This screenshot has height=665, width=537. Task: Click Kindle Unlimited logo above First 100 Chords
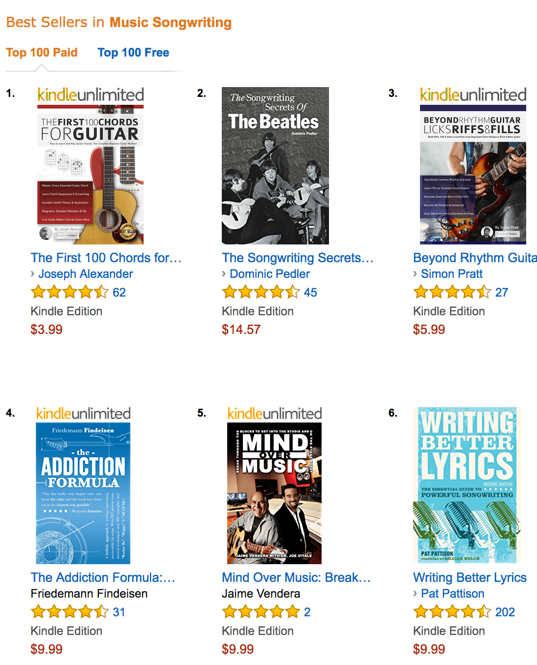coord(90,94)
